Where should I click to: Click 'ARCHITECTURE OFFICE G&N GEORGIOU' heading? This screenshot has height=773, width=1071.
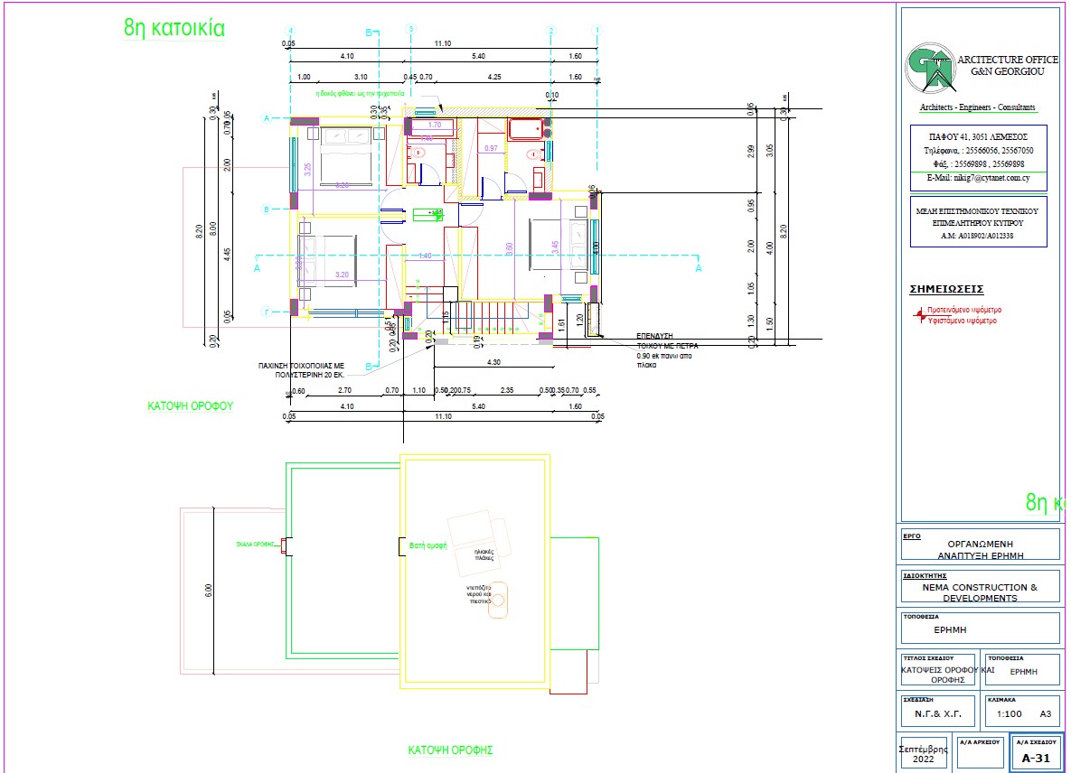(1008, 66)
